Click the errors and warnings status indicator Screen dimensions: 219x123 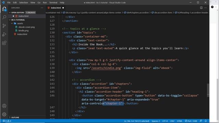(7, 121)
